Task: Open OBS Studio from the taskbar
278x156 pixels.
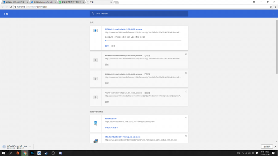Action: [x=53, y=153]
